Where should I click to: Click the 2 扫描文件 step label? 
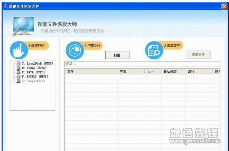(92, 46)
